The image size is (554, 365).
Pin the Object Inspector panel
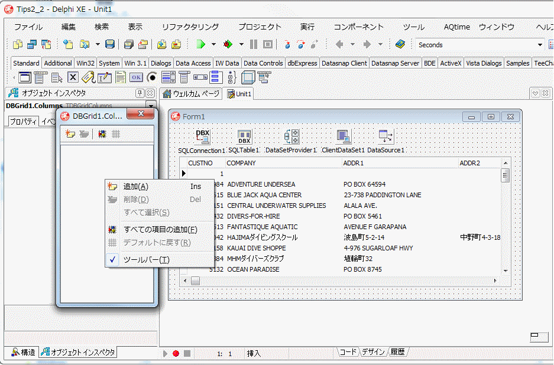140,93
